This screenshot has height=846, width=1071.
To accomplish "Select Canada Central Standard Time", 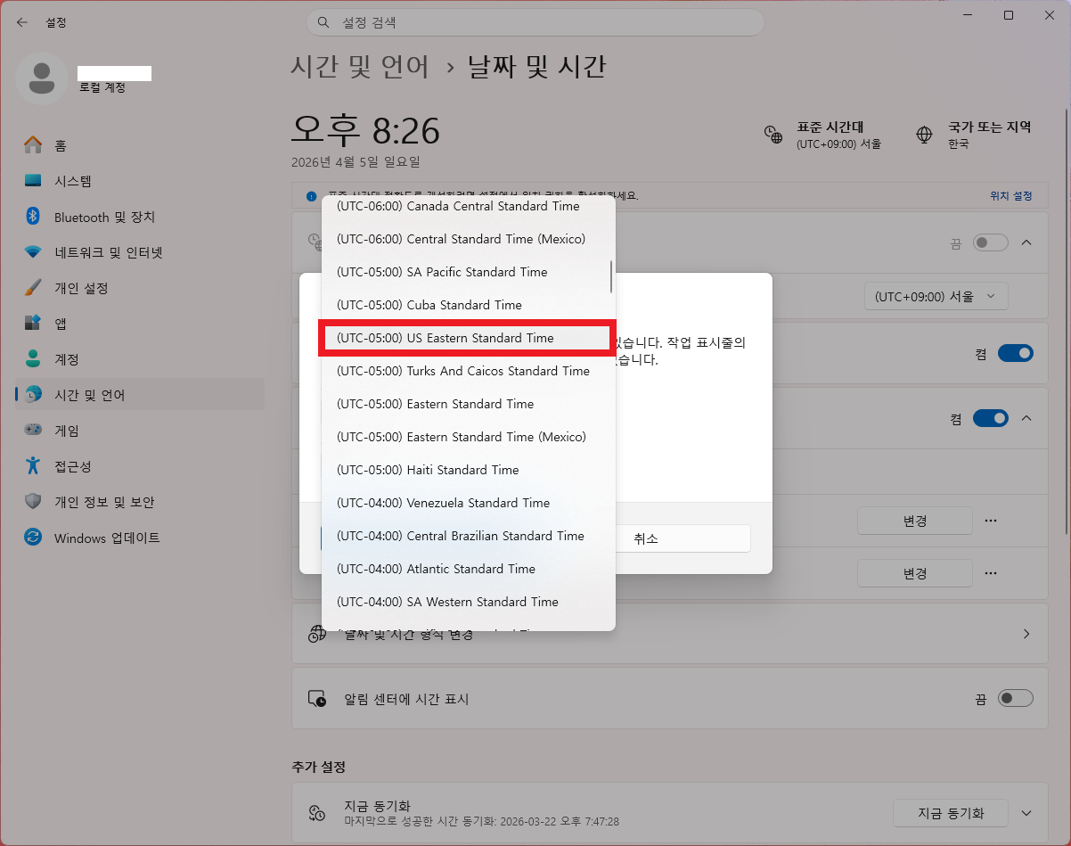I will coord(467,206).
